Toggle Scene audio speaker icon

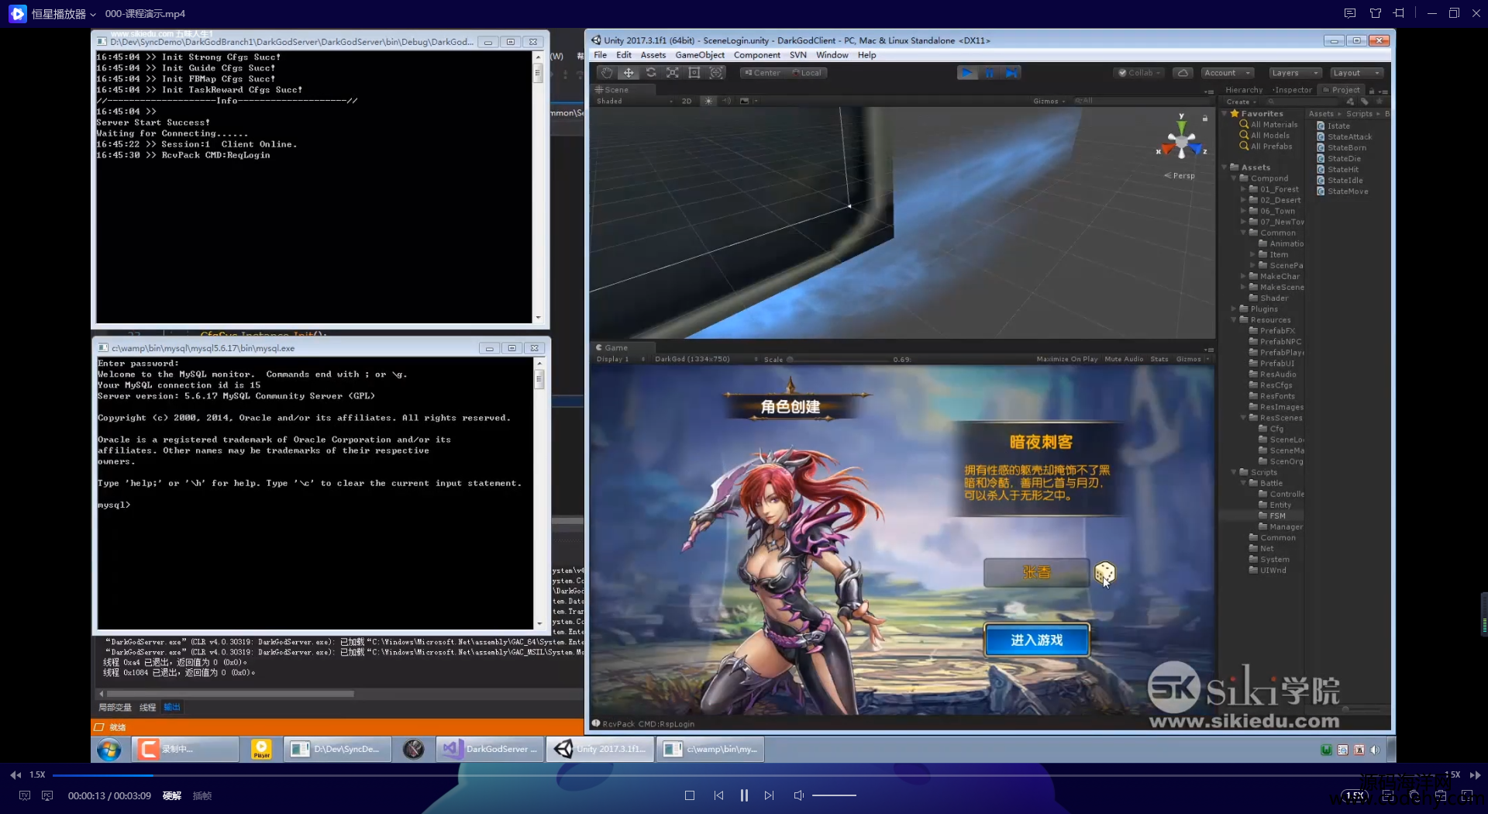[x=727, y=101]
